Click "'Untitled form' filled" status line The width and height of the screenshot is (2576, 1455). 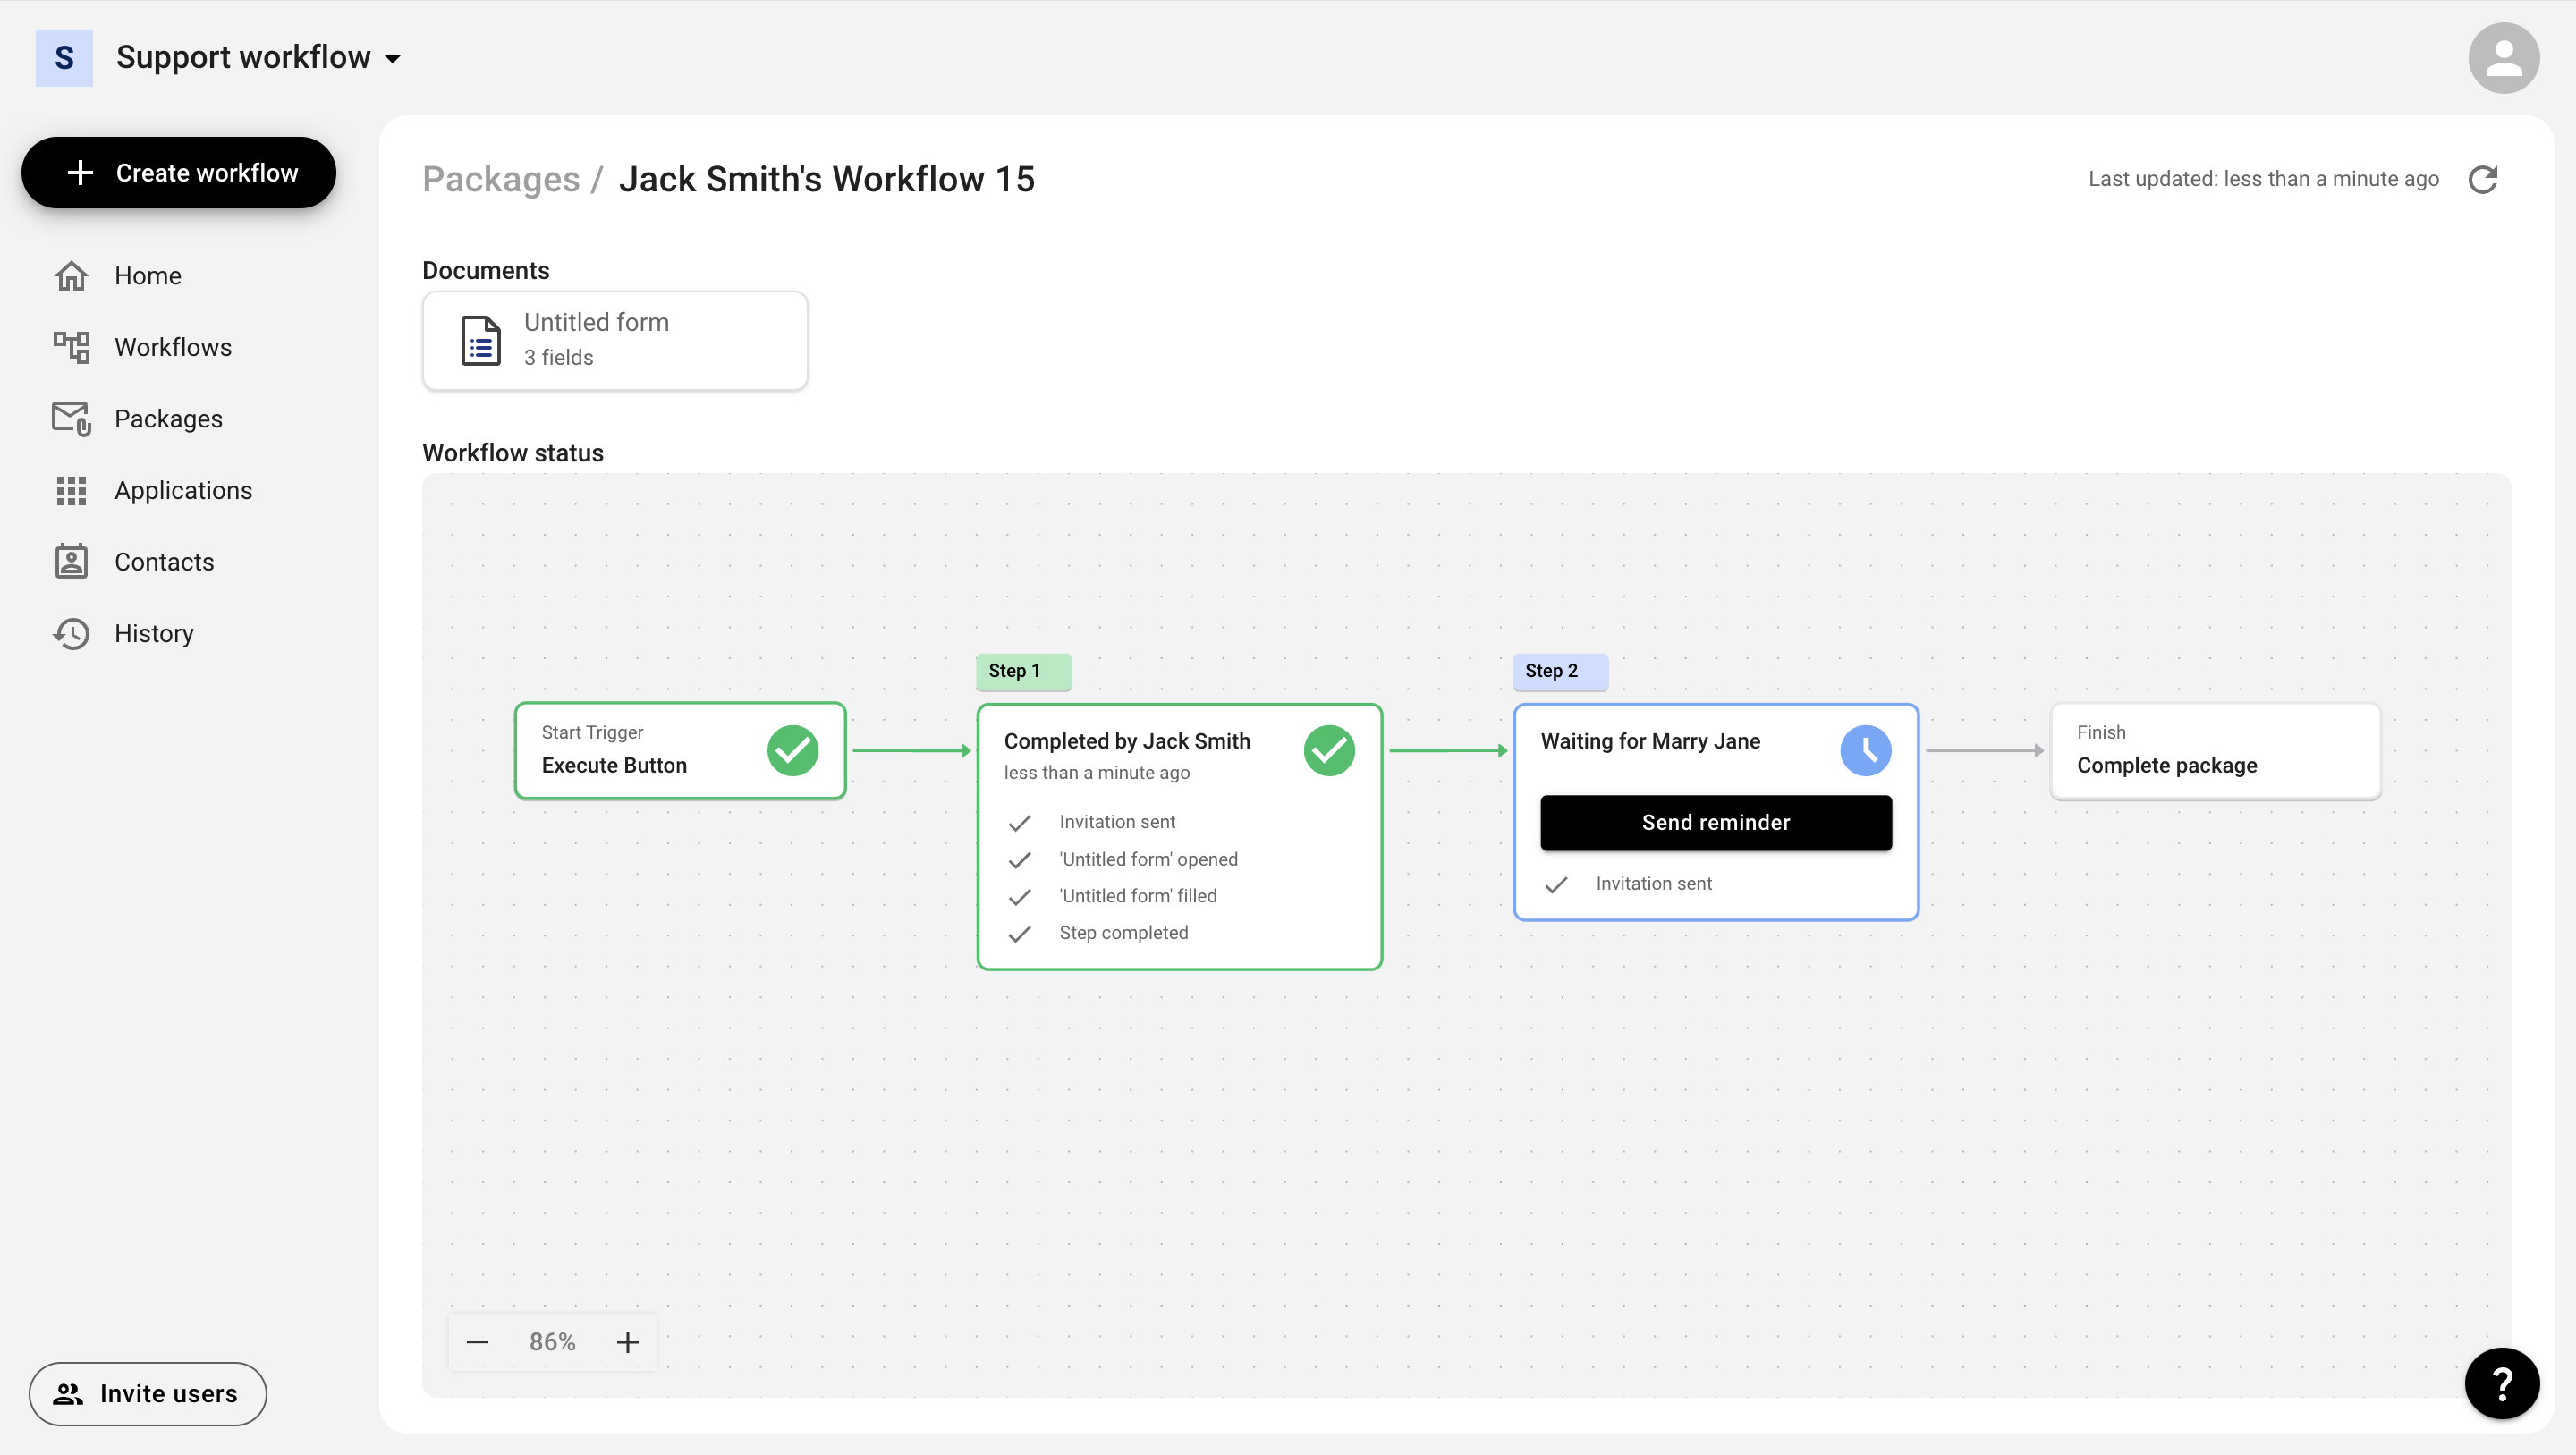1138,896
